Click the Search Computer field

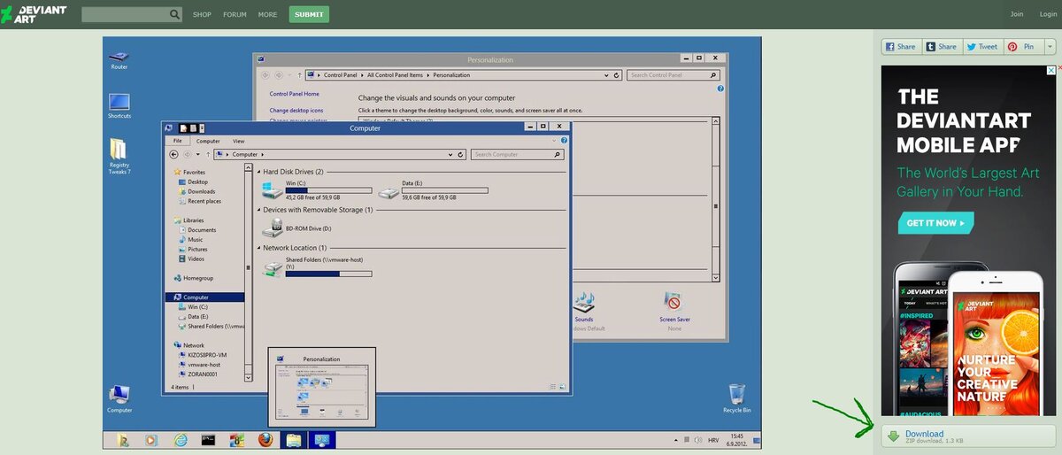[519, 154]
